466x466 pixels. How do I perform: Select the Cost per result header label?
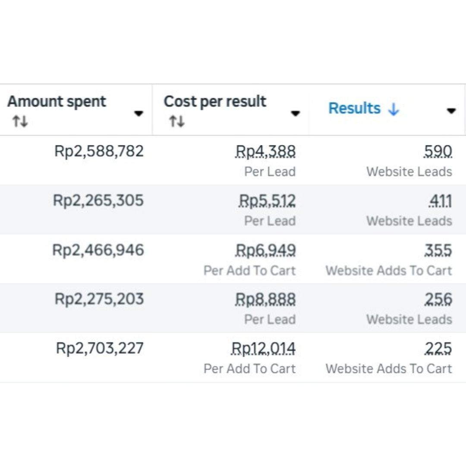point(215,101)
